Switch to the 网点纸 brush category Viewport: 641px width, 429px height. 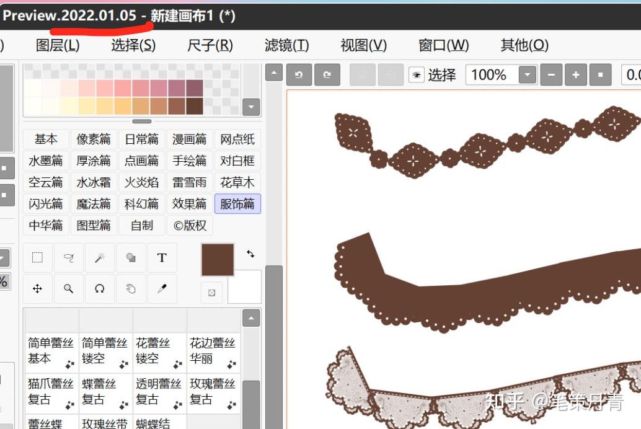tap(237, 139)
